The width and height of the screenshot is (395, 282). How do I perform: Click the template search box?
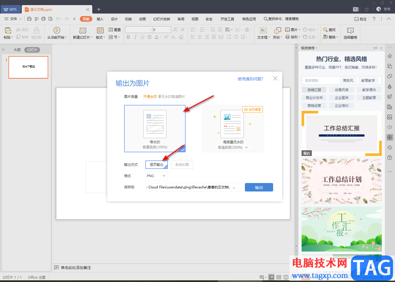point(320,80)
